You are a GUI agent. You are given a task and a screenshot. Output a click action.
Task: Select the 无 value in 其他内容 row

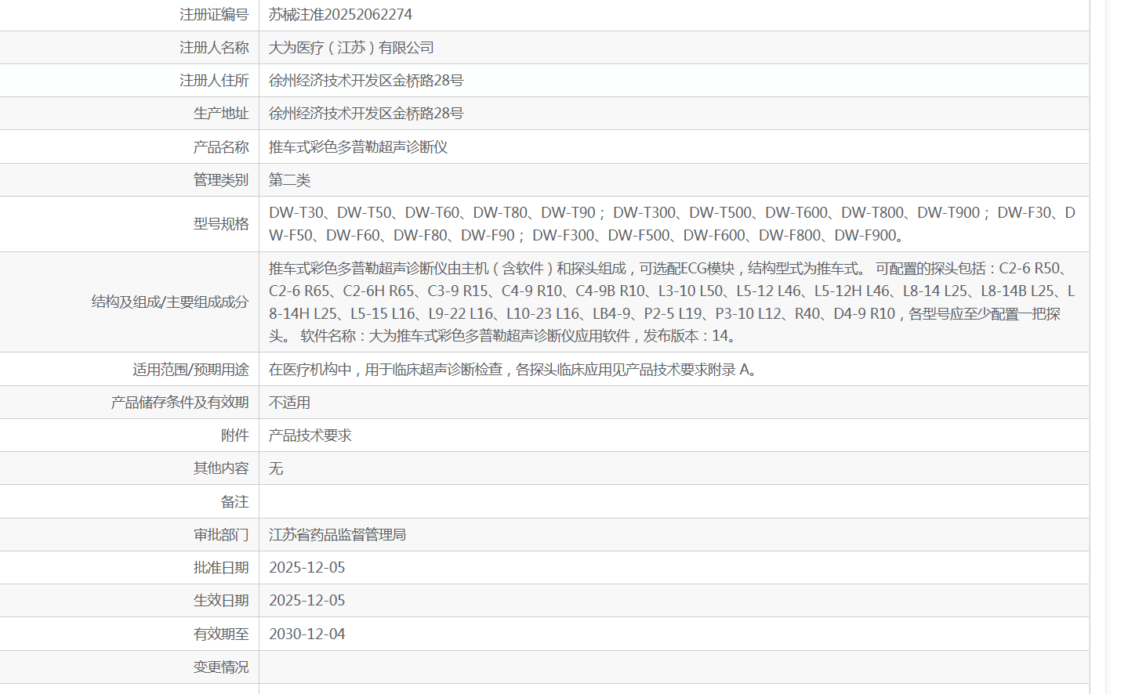tap(276, 468)
